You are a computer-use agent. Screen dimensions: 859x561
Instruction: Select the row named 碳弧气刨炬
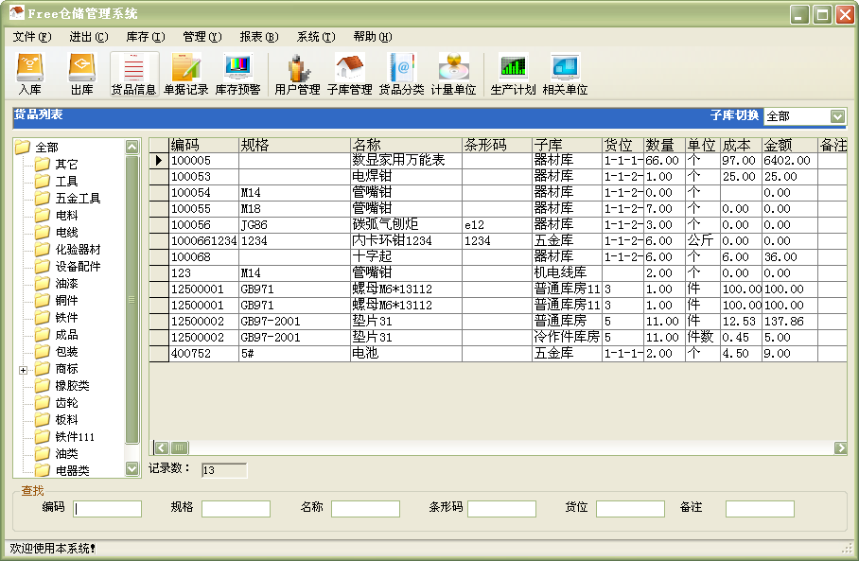pos(498,224)
